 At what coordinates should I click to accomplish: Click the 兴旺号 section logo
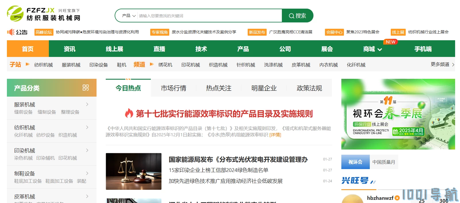tap(359, 181)
